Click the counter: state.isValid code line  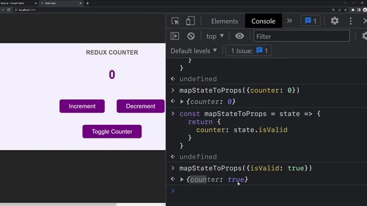pos(242,130)
